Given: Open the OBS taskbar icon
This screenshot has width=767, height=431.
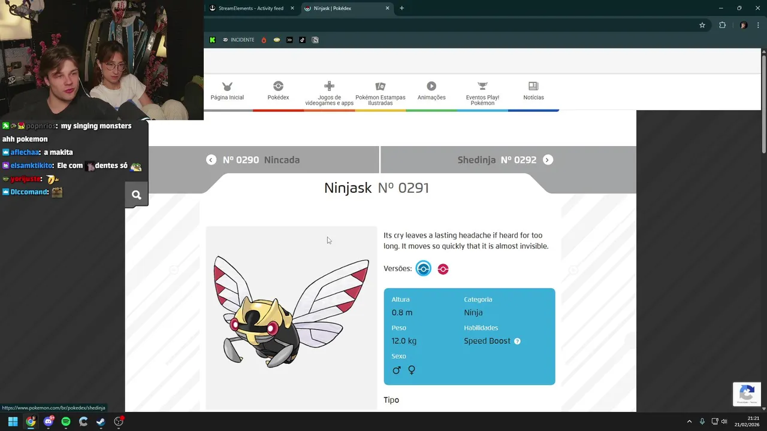Looking at the screenshot, I should [119, 421].
